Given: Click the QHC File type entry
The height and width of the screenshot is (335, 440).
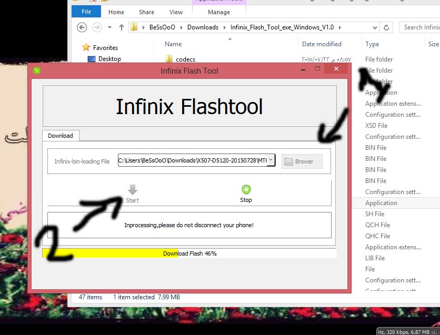Looking at the screenshot, I should pos(377,236).
